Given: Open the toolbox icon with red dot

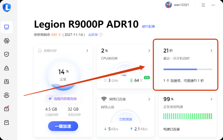Looking at the screenshot, I should click(6, 108).
